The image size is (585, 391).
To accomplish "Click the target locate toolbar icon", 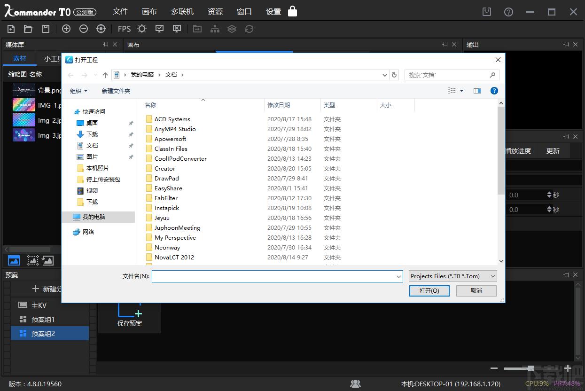I will pos(101,29).
